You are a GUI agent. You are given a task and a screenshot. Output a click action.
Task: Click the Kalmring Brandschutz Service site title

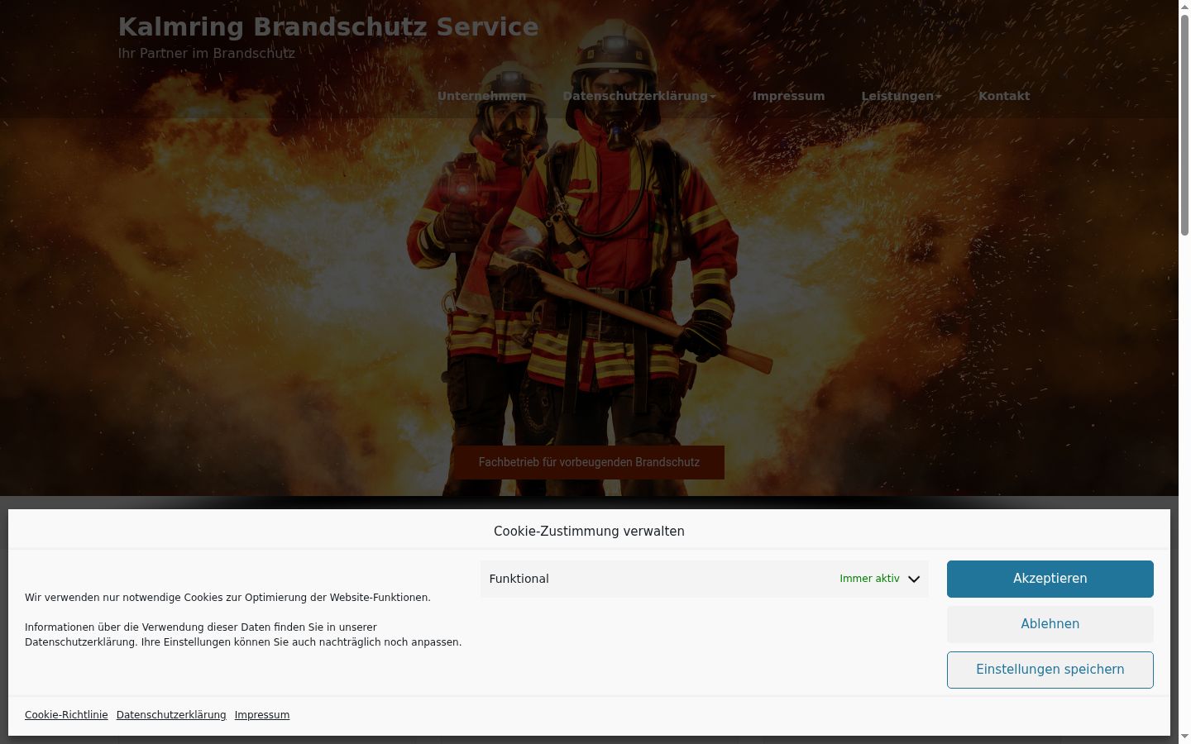tap(328, 26)
